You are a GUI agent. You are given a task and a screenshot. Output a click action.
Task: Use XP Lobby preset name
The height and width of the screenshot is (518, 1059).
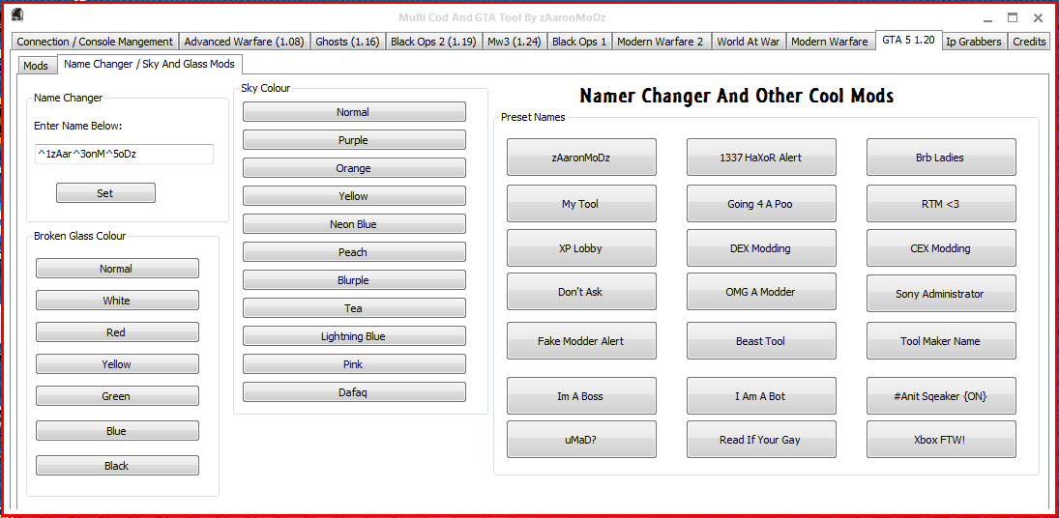581,248
